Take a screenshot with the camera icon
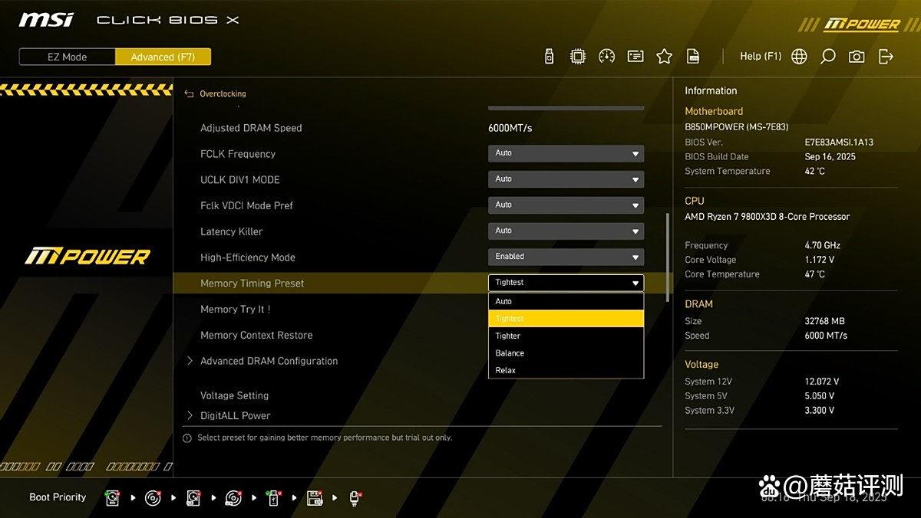 pyautogui.click(x=857, y=56)
